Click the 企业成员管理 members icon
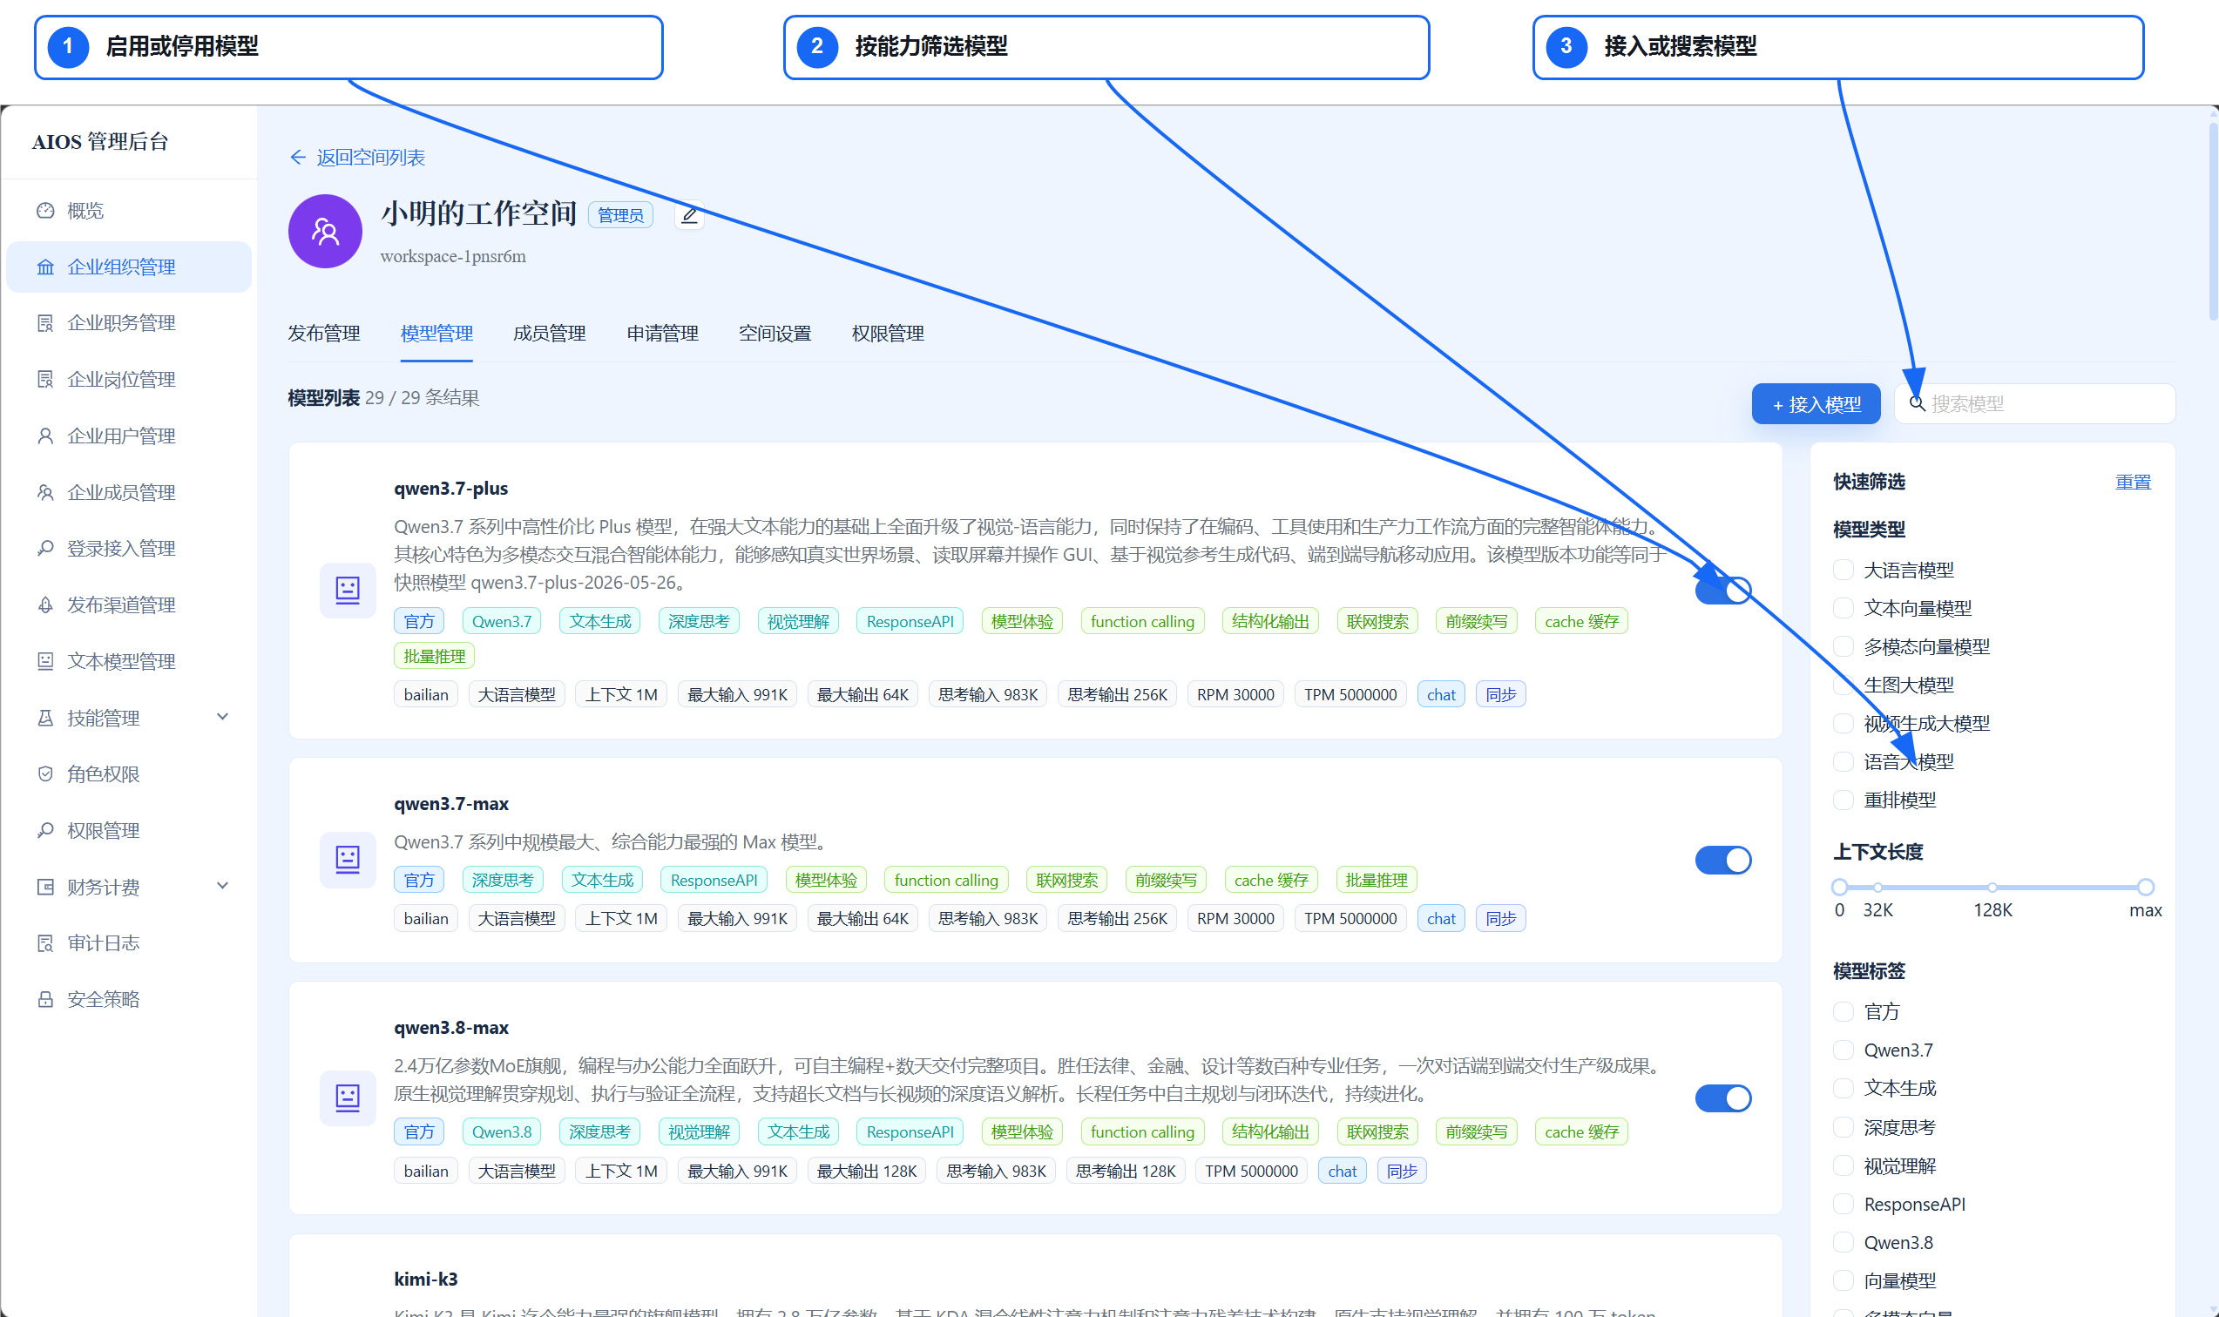Viewport: 2219px width, 1317px height. pos(45,492)
